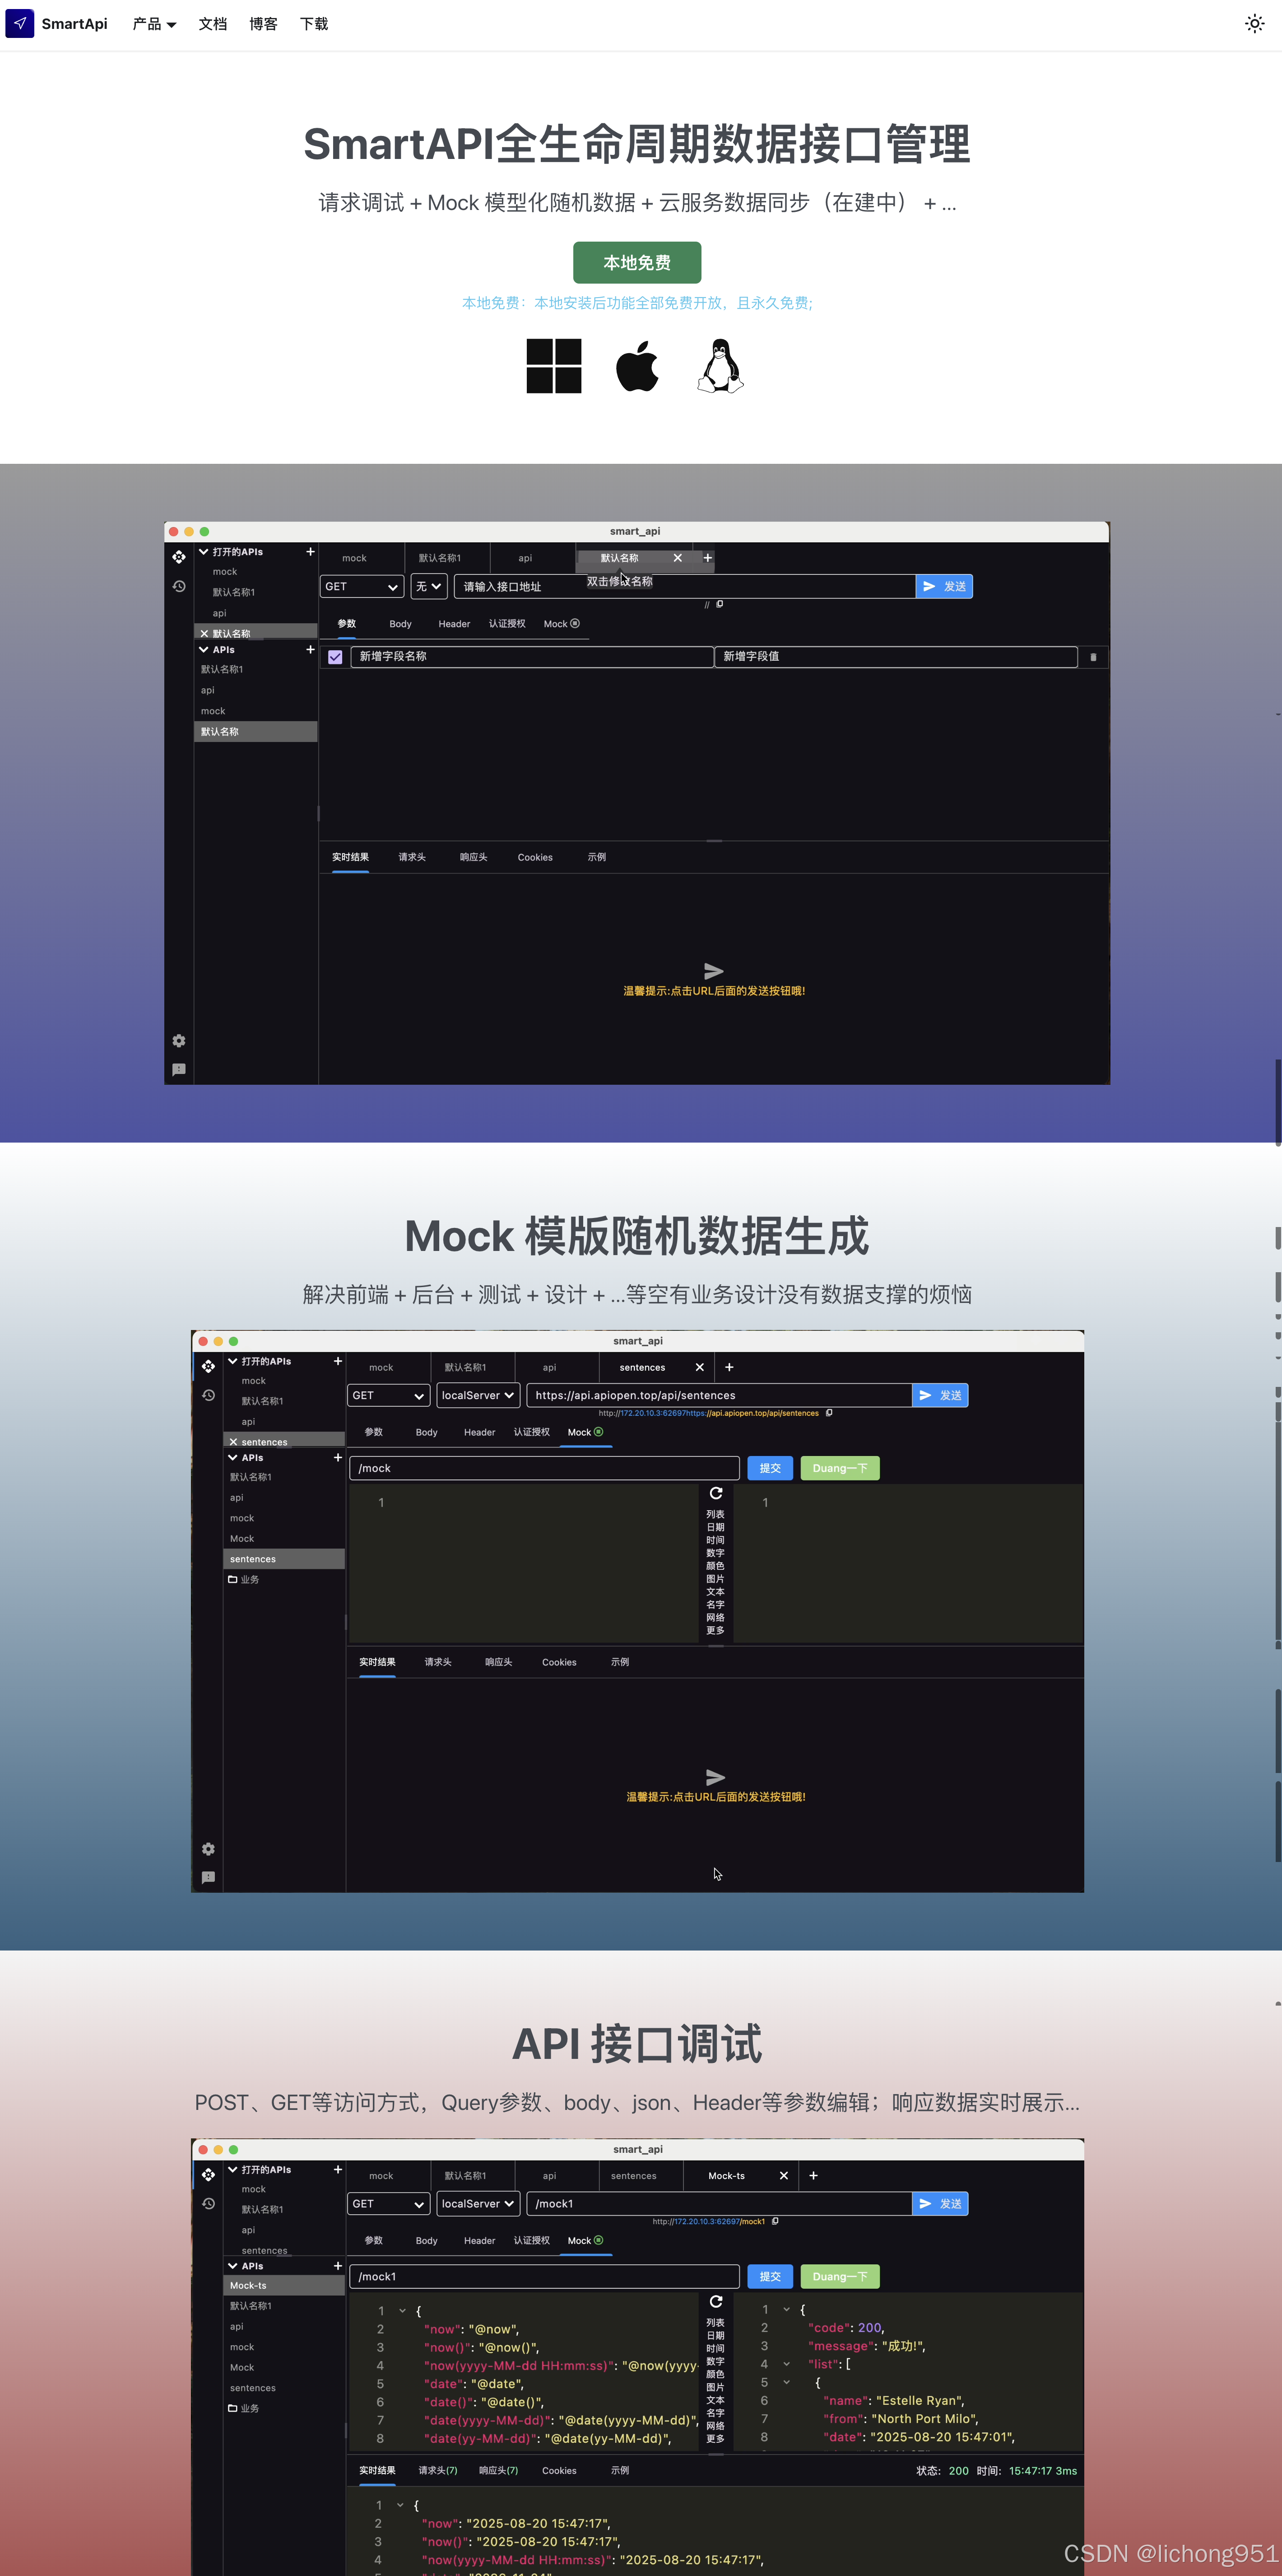Click the copy icon after the apiopen.top URL text
The image size is (1282, 2576).
828,1413
